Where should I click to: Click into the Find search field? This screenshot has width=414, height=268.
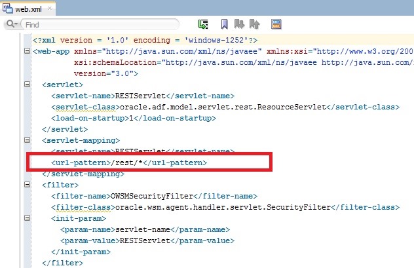pyautogui.click(x=98, y=24)
